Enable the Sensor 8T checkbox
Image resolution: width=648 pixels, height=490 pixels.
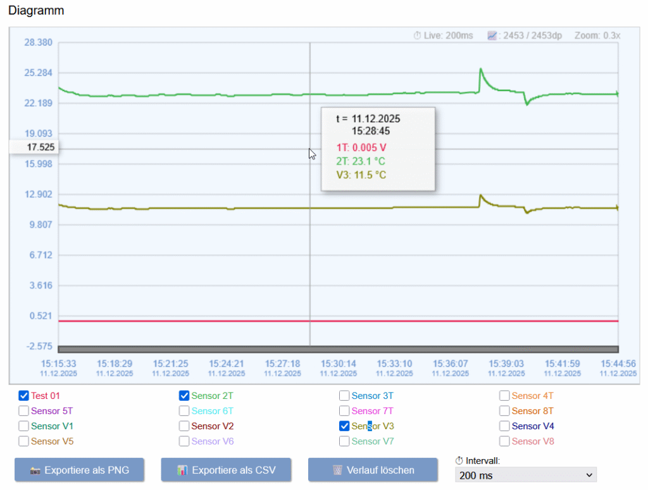504,411
